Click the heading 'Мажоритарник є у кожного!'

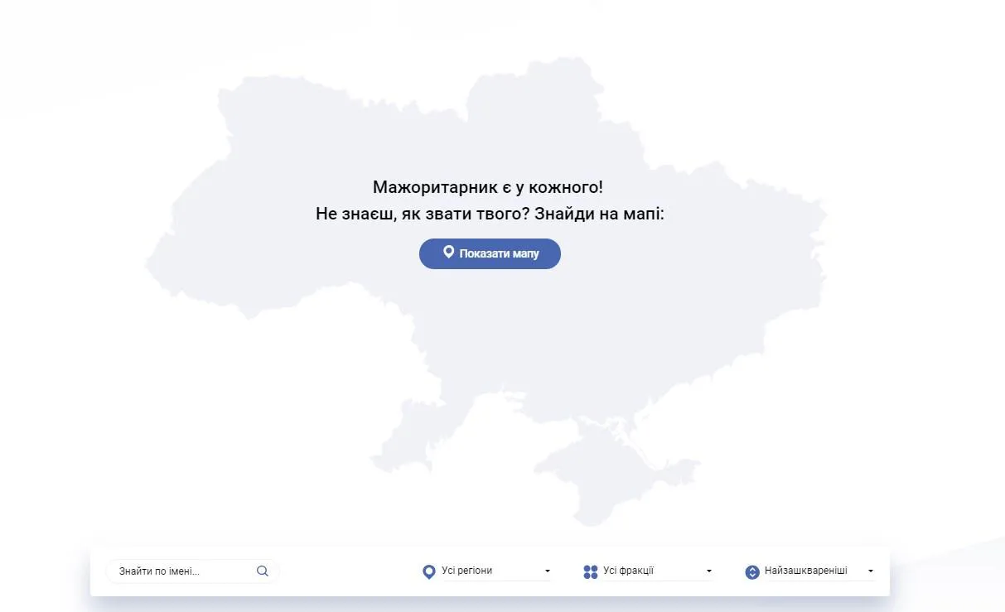(x=488, y=187)
